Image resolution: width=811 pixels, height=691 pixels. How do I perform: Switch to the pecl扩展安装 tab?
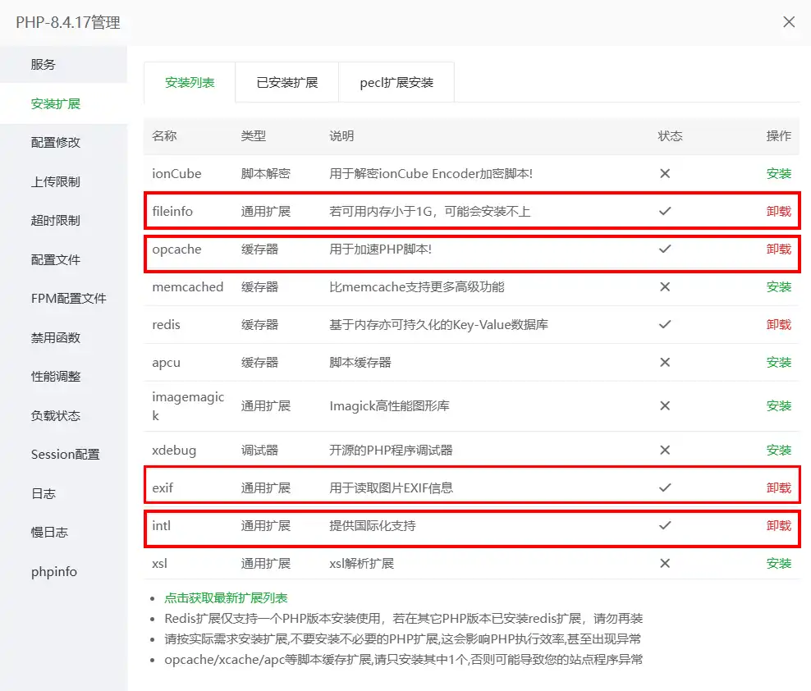click(396, 83)
